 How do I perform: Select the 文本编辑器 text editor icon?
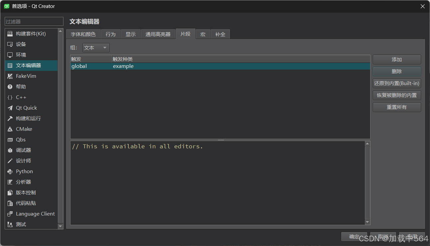(x=10, y=66)
